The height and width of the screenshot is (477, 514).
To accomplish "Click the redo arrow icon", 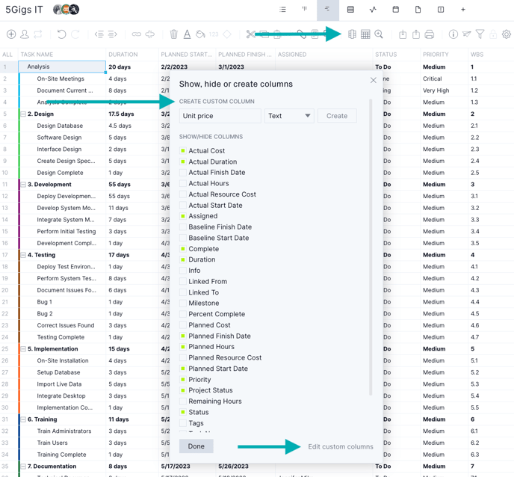I will pos(75,34).
